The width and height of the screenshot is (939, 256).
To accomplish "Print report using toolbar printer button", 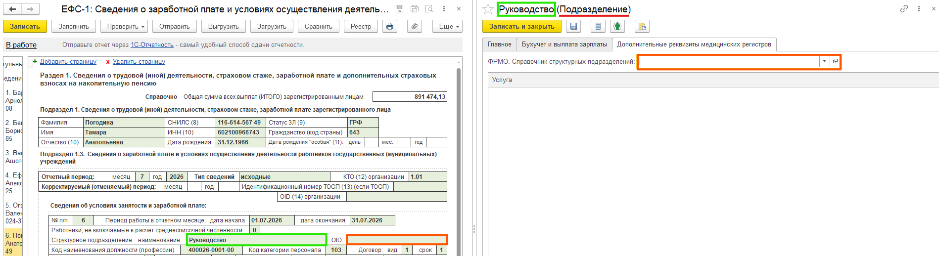I will click(390, 26).
